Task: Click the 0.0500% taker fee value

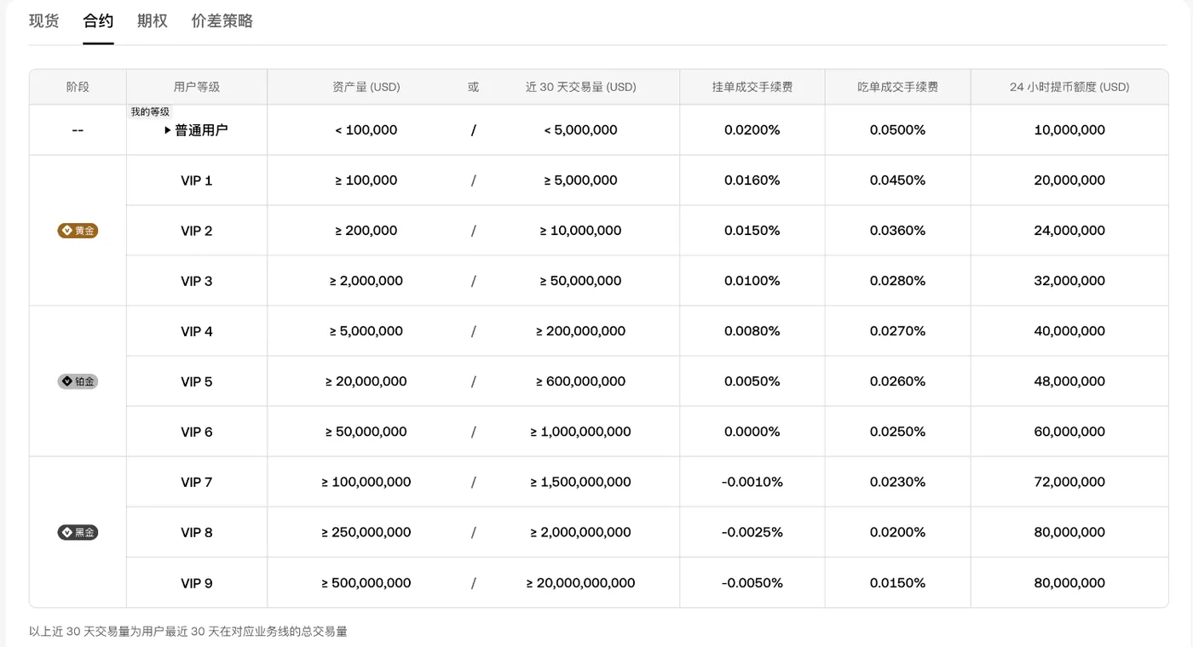Action: point(897,130)
